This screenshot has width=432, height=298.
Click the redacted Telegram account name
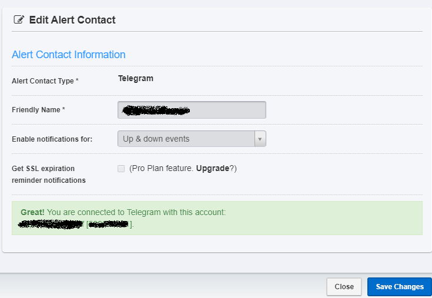coord(51,224)
